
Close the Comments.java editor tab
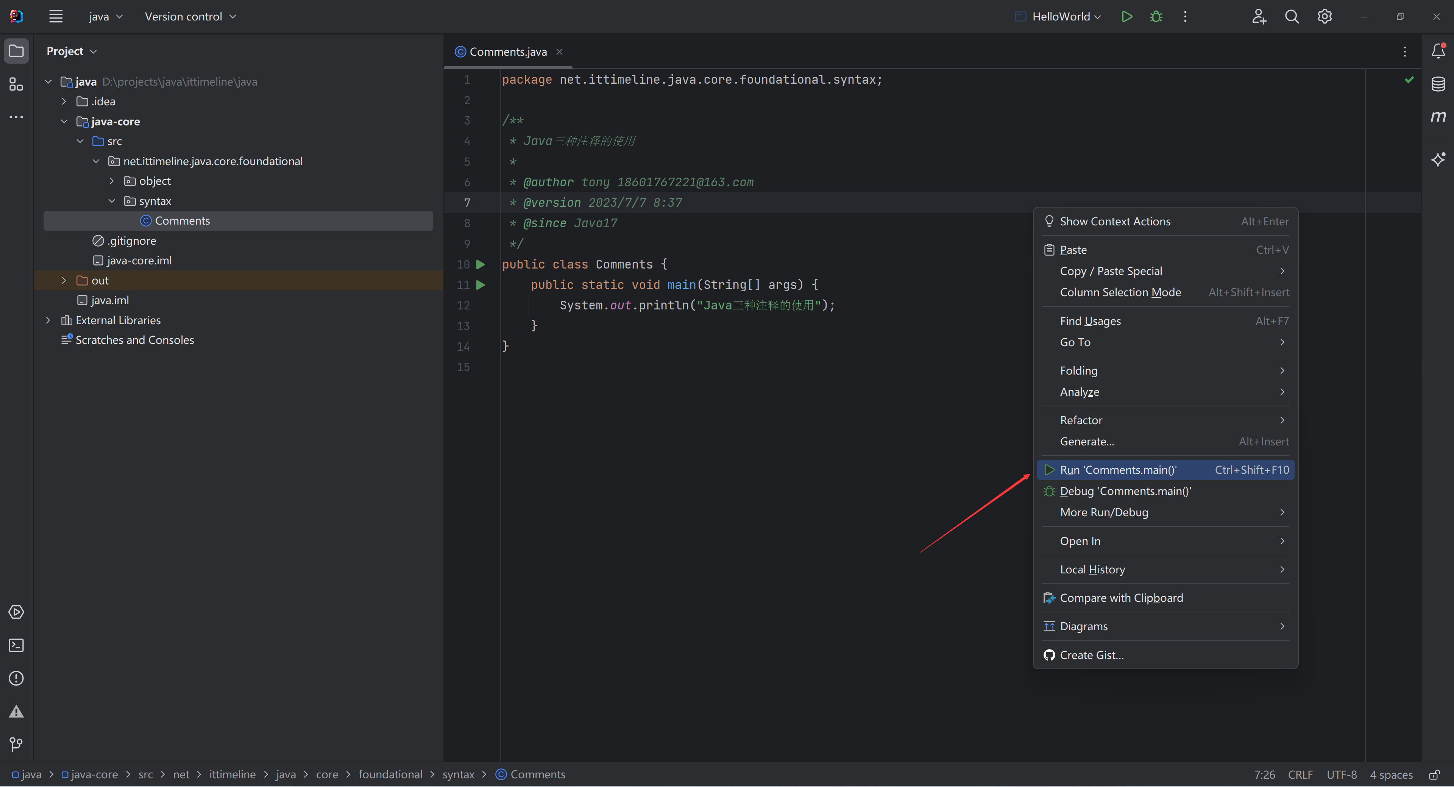point(559,52)
